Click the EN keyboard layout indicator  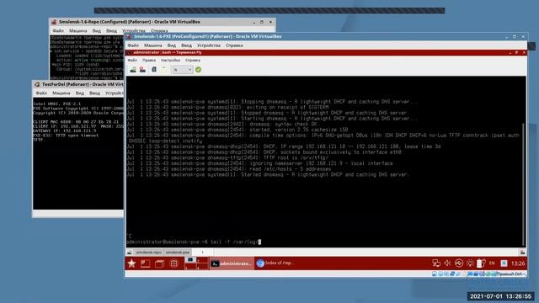tap(492, 263)
